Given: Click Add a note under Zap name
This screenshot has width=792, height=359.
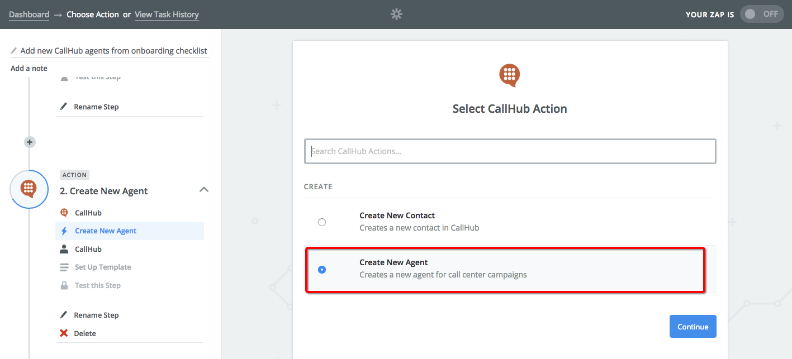Looking at the screenshot, I should click(29, 68).
